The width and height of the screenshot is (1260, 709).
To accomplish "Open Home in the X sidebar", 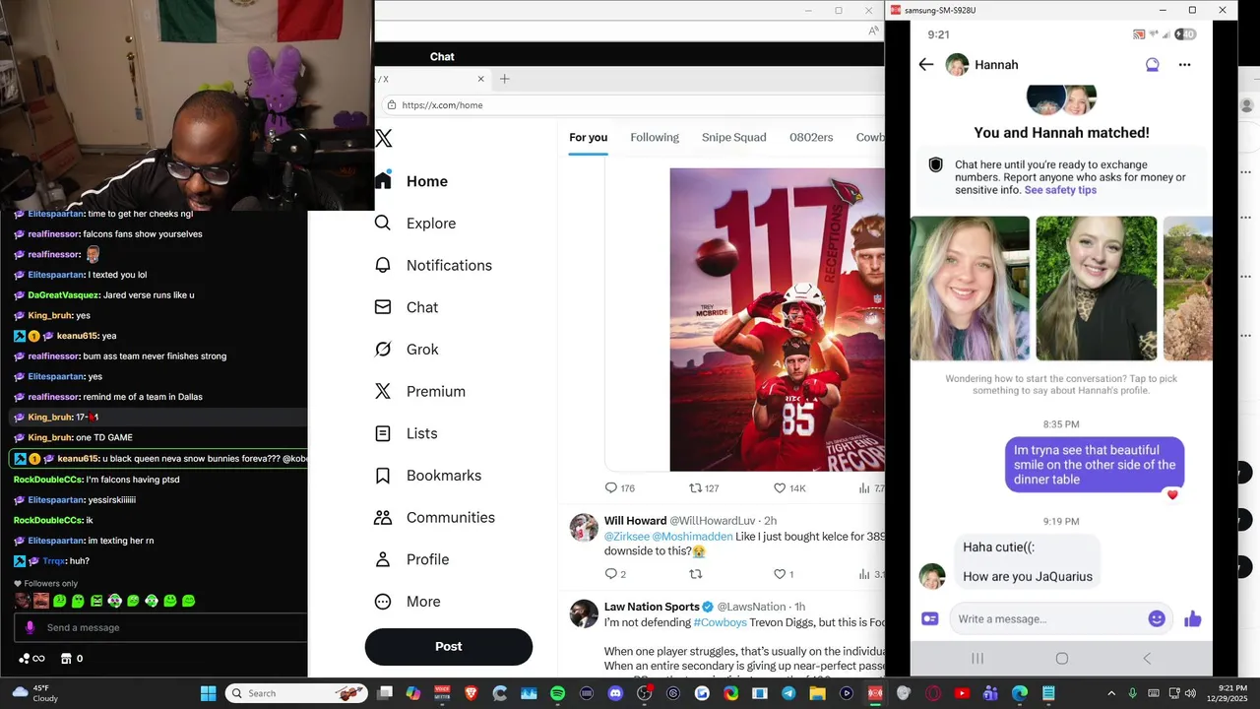I will (410, 181).
